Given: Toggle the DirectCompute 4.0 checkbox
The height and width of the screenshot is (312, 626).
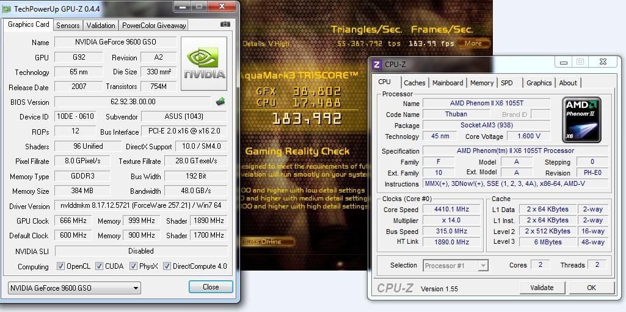Looking at the screenshot, I should point(167,266).
